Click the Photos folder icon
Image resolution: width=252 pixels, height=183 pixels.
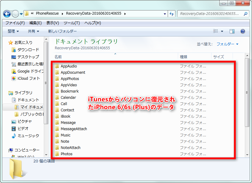[57, 154]
